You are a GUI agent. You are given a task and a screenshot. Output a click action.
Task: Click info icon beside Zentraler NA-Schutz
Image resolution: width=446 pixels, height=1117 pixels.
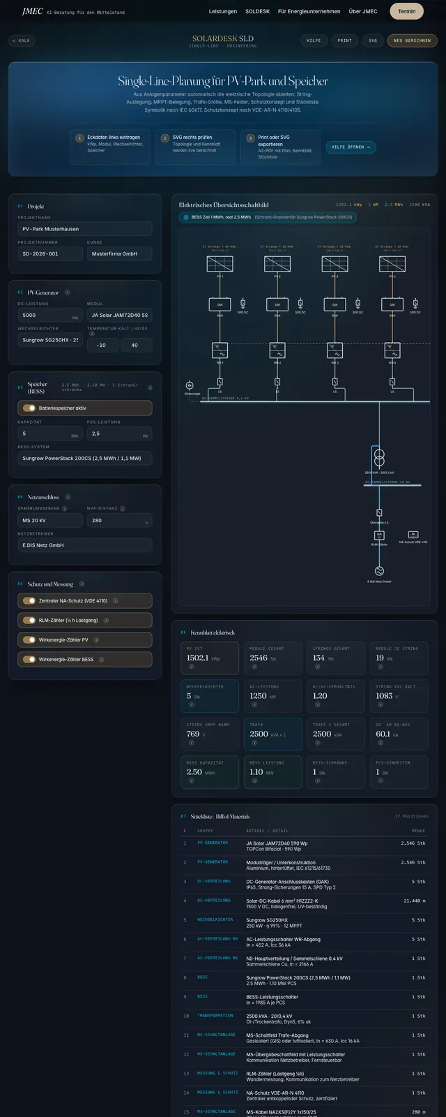click(116, 601)
